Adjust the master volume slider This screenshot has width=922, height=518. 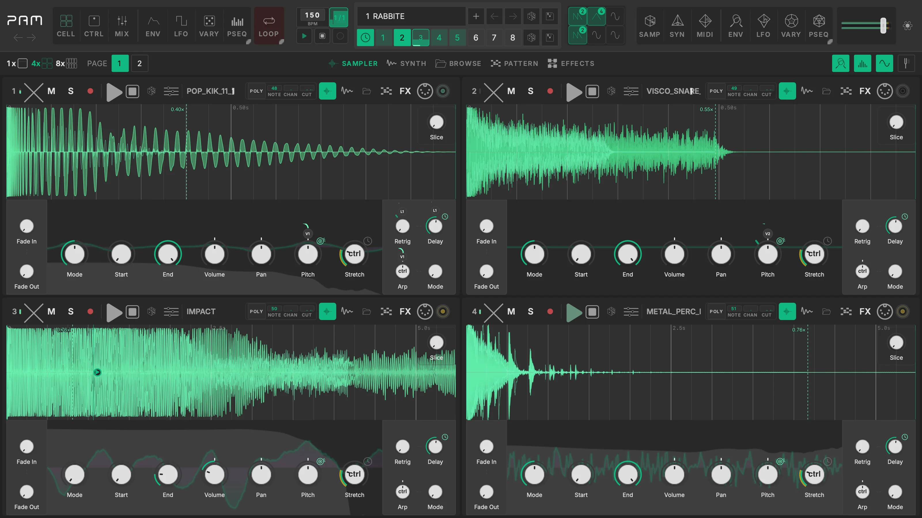(x=883, y=25)
